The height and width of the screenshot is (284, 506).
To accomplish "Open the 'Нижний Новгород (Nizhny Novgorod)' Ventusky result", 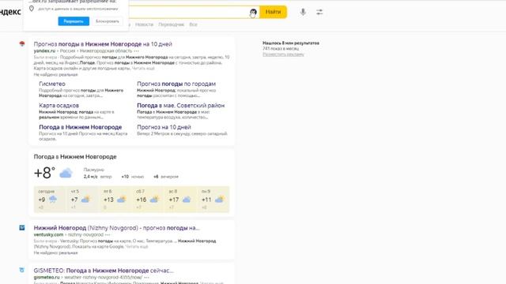I will click(116, 228).
